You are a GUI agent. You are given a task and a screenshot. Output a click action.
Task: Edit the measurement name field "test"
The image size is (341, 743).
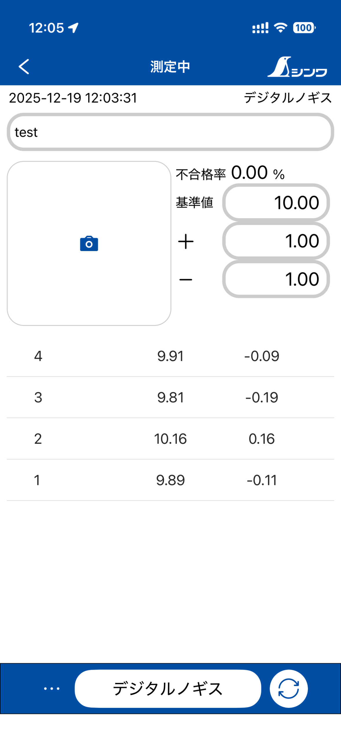170,132
